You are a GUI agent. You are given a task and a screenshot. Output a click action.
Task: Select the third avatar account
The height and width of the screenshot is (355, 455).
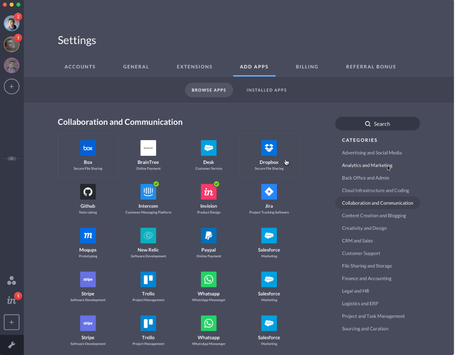[11, 65]
